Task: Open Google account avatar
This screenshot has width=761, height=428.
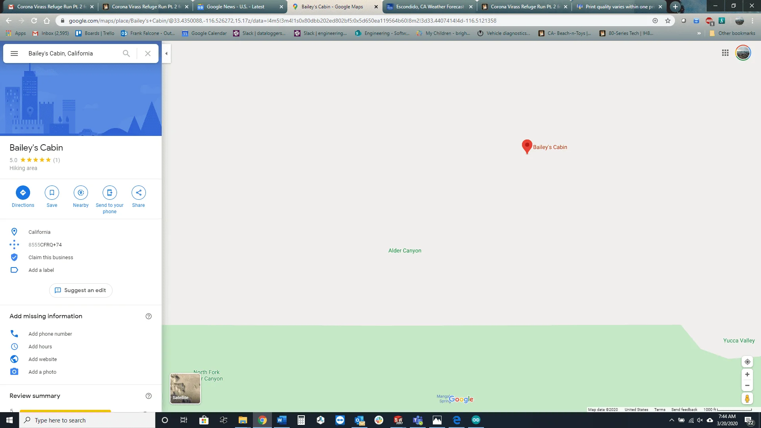Action: (x=743, y=53)
